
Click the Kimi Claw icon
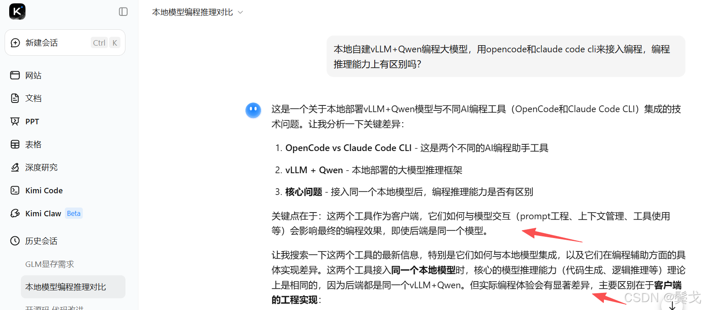click(x=15, y=213)
